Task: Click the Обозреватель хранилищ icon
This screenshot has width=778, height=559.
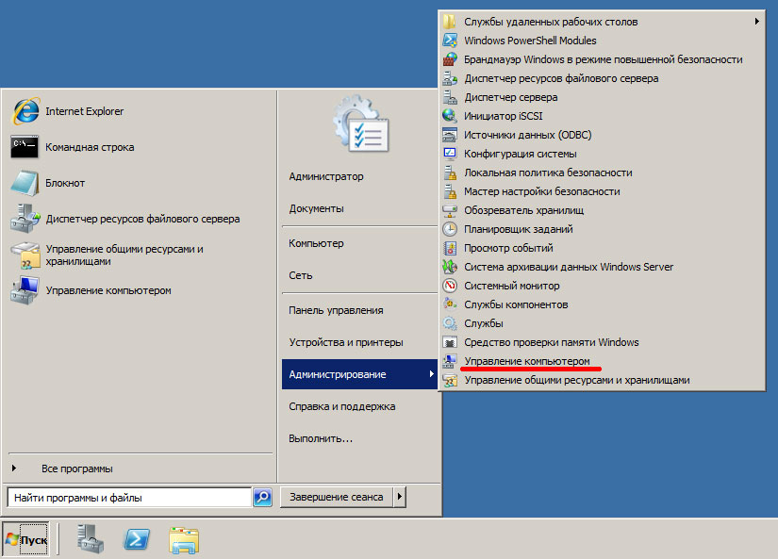Action: click(450, 210)
